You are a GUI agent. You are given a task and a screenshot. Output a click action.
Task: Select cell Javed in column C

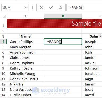point(92,95)
